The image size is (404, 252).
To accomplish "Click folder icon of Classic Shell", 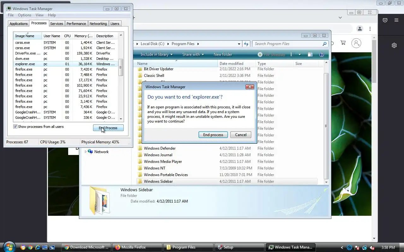I will tap(140, 76).
